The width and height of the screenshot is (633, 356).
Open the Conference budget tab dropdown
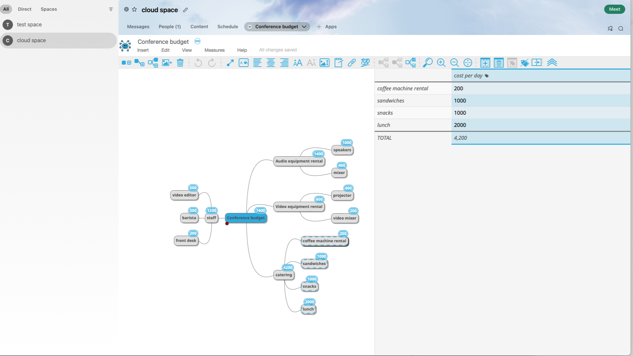304,27
